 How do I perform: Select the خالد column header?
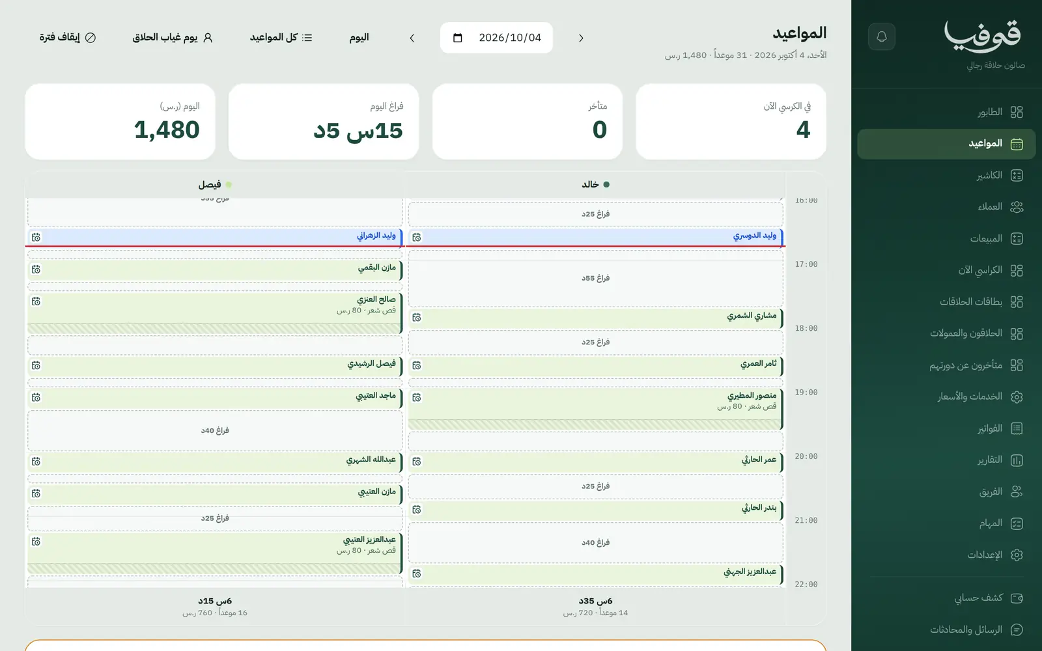(595, 184)
